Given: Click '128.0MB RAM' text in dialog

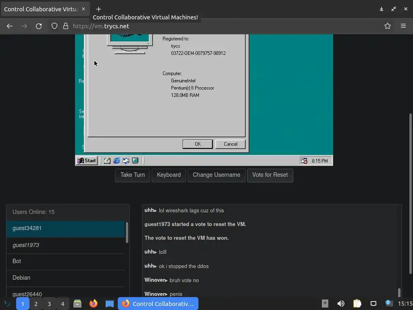Looking at the screenshot, I should click(x=185, y=95).
